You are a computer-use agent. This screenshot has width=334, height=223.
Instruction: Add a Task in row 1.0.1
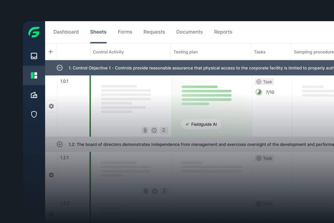point(264,82)
